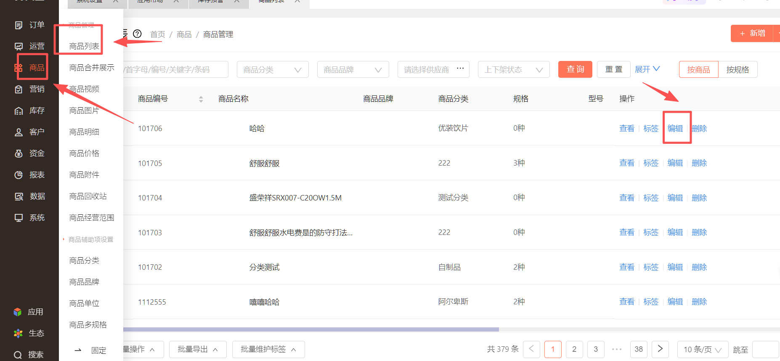
Task: Open the 商品分类 filter dropdown
Action: 273,69
